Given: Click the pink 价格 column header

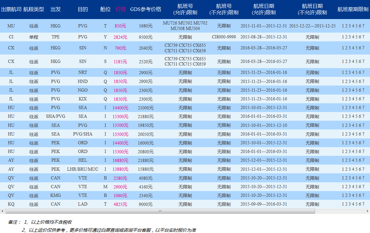Looking at the screenshot, I should click(x=121, y=9).
